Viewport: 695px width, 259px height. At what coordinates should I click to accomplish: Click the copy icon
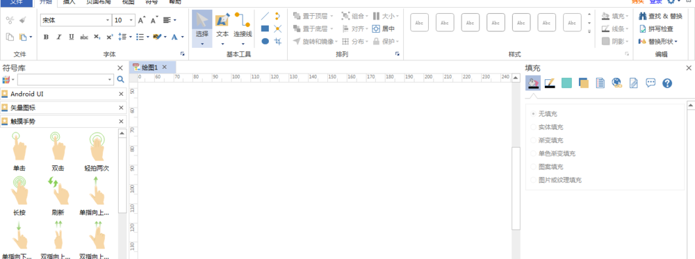(10, 37)
